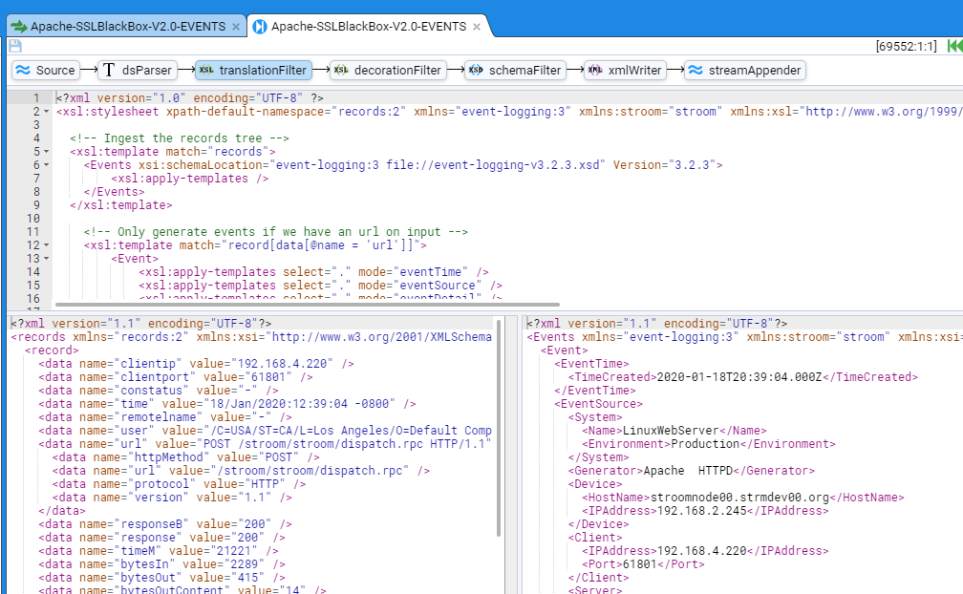
Task: Close the first Apache-SSLBlackBox-V2.0-EVENTS tab
Action: [236, 26]
